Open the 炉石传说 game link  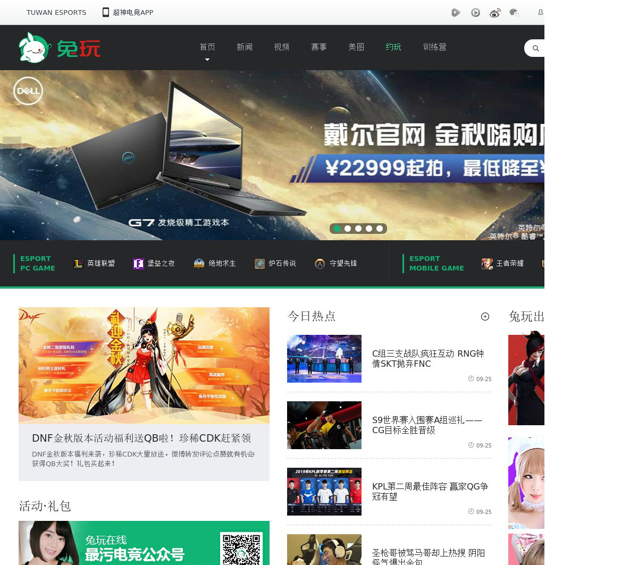click(282, 264)
